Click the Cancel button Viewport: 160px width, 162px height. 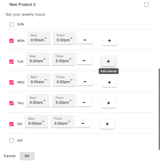click(10, 156)
